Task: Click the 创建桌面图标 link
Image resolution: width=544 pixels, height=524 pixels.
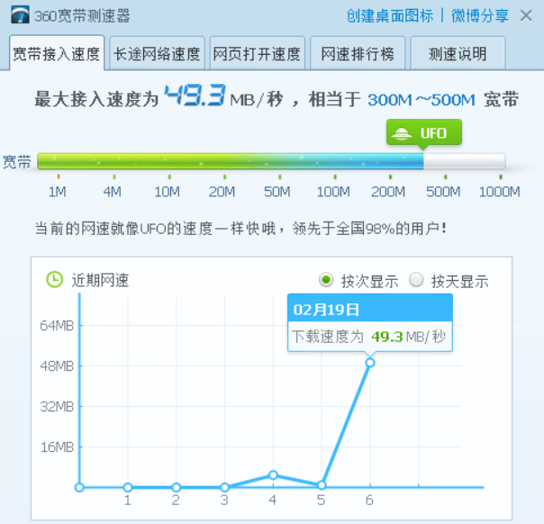Action: 390,15
